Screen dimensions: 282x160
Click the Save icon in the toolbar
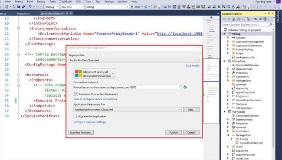tap(19, 7)
